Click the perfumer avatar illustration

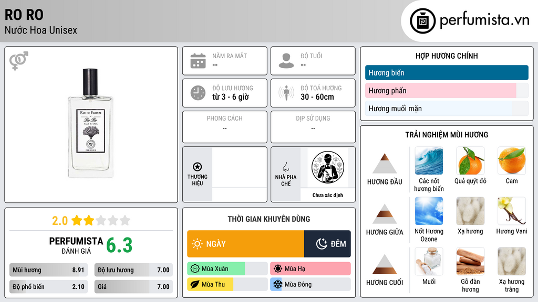(x=328, y=167)
